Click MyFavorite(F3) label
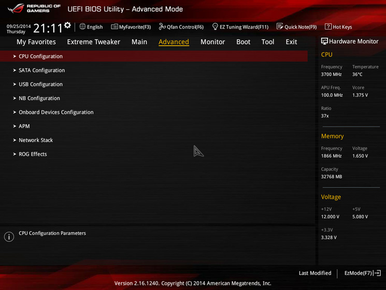The width and height of the screenshot is (386, 290). 135,27
